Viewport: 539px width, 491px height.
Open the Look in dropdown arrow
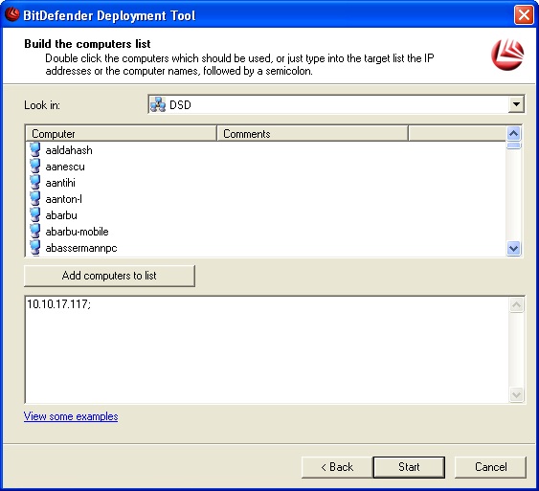click(516, 104)
